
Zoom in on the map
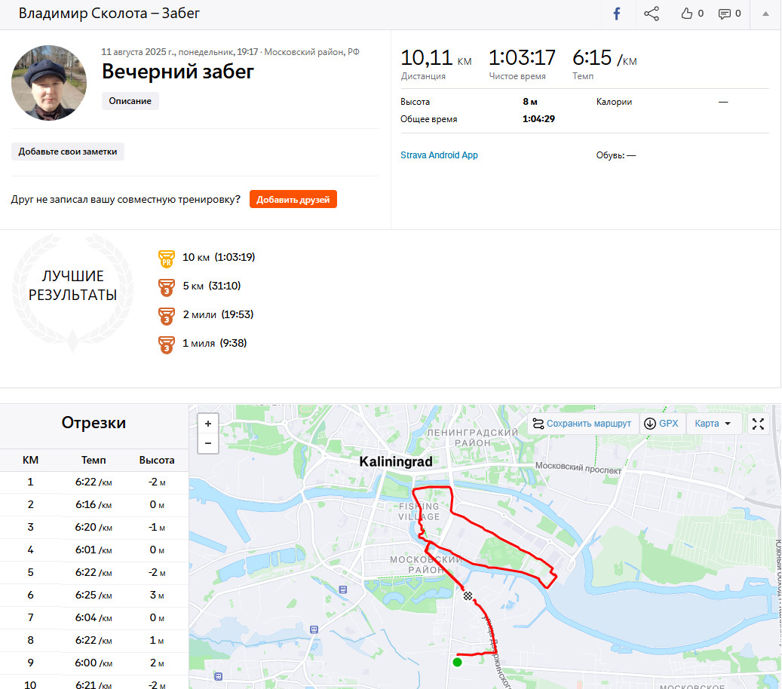(x=208, y=424)
